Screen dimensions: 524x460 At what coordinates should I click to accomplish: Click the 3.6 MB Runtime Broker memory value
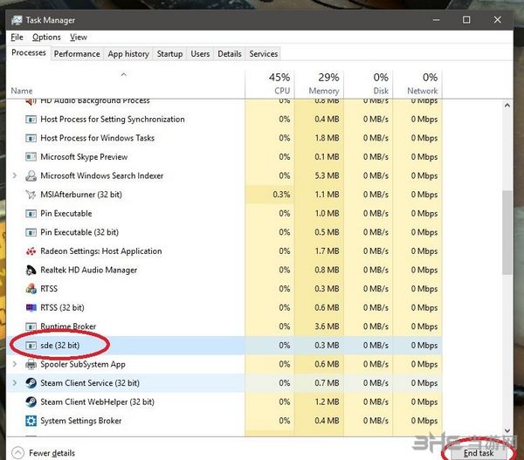coord(327,326)
